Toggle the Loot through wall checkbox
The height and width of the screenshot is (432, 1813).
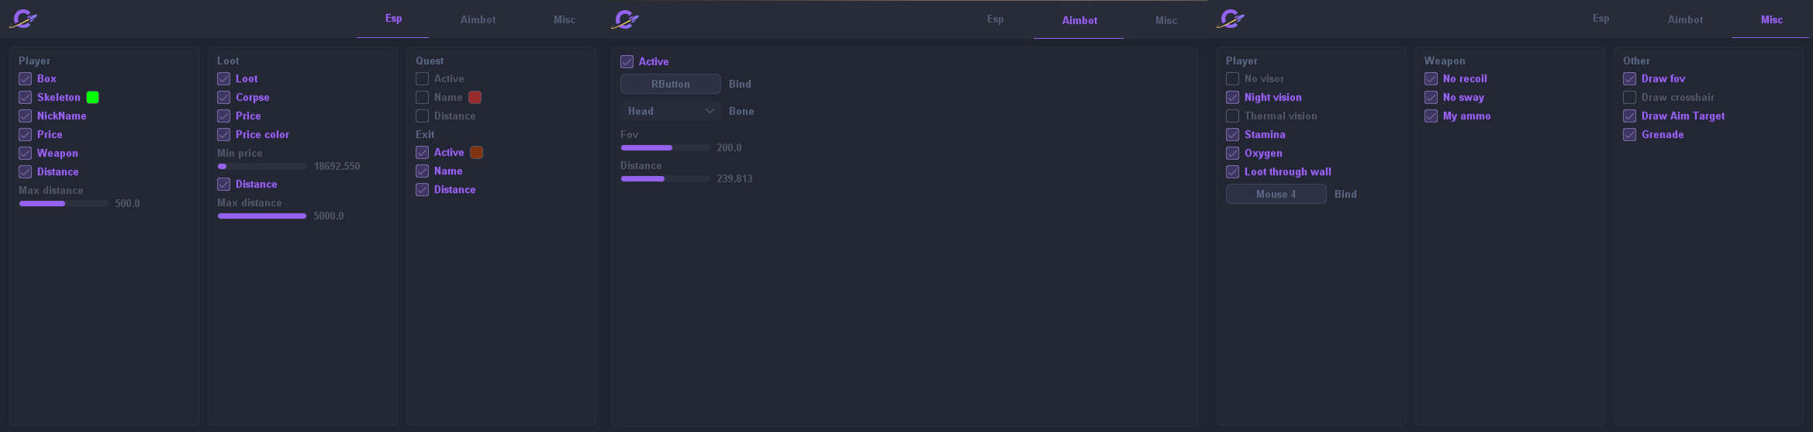pos(1232,171)
